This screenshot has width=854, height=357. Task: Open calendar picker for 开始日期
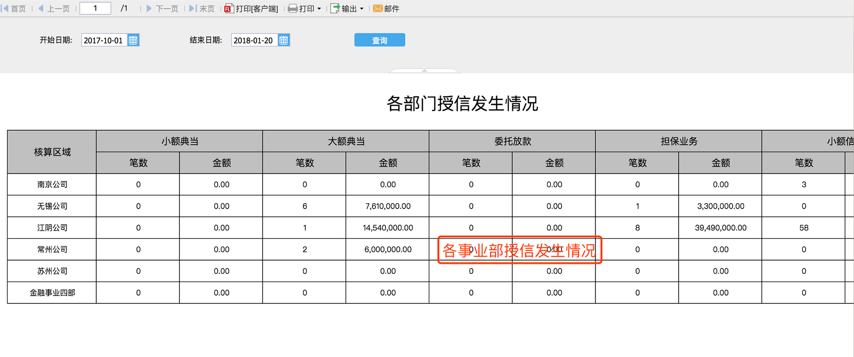tap(133, 40)
